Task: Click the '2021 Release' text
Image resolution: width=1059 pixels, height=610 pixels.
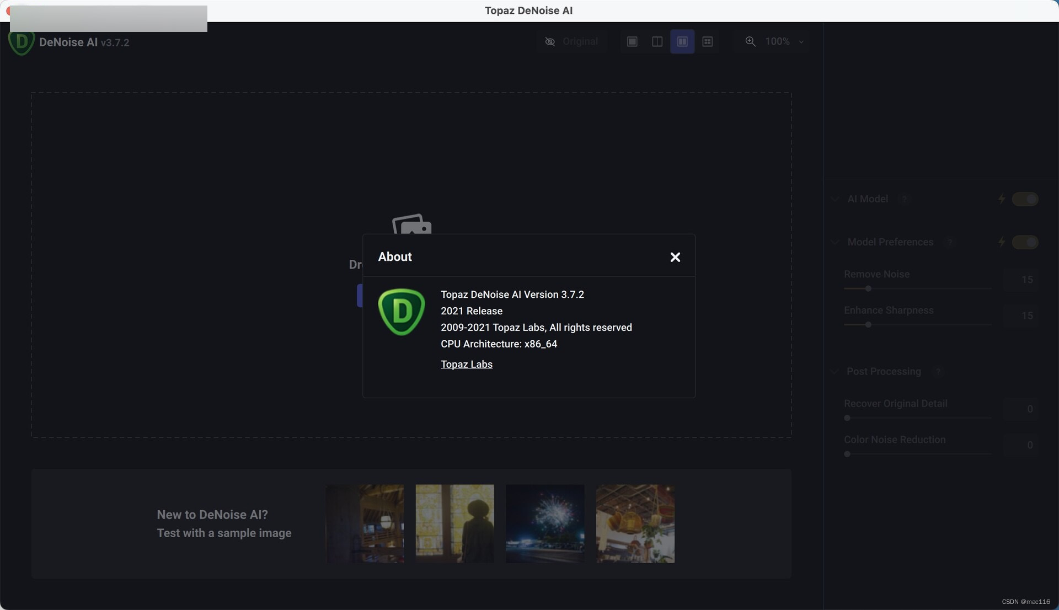Action: coord(472,311)
